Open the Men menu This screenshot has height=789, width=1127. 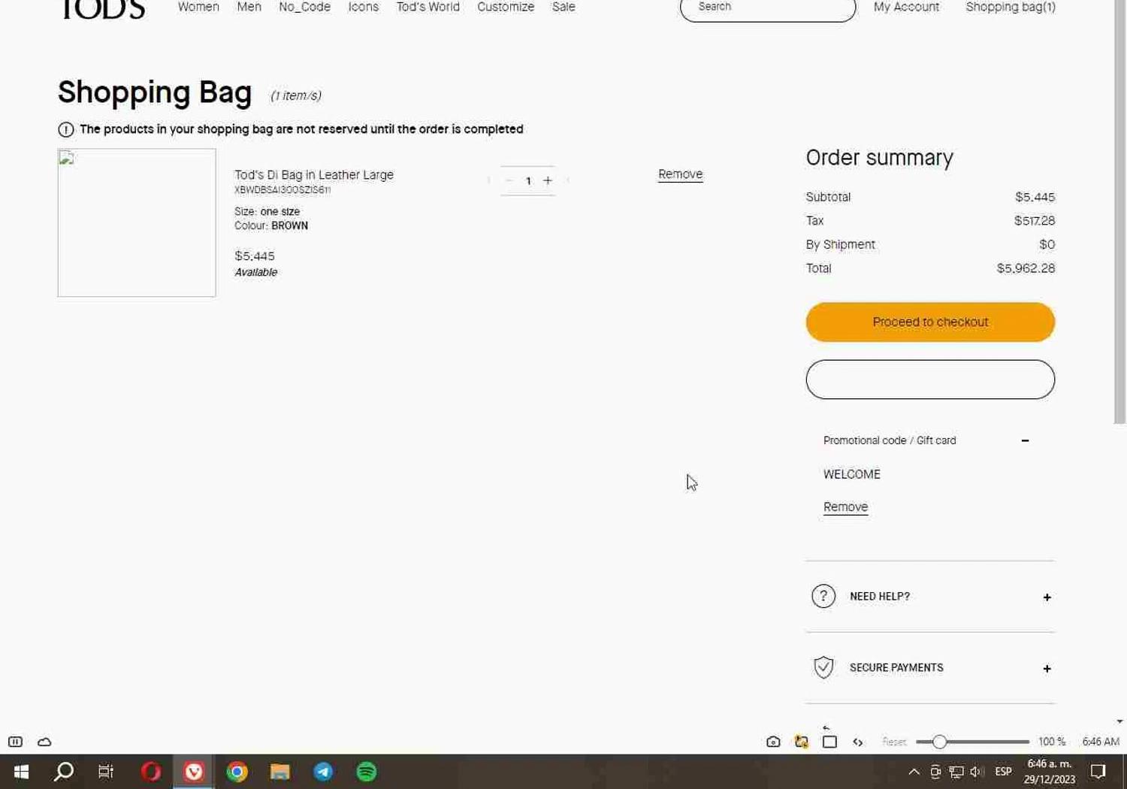(x=249, y=7)
